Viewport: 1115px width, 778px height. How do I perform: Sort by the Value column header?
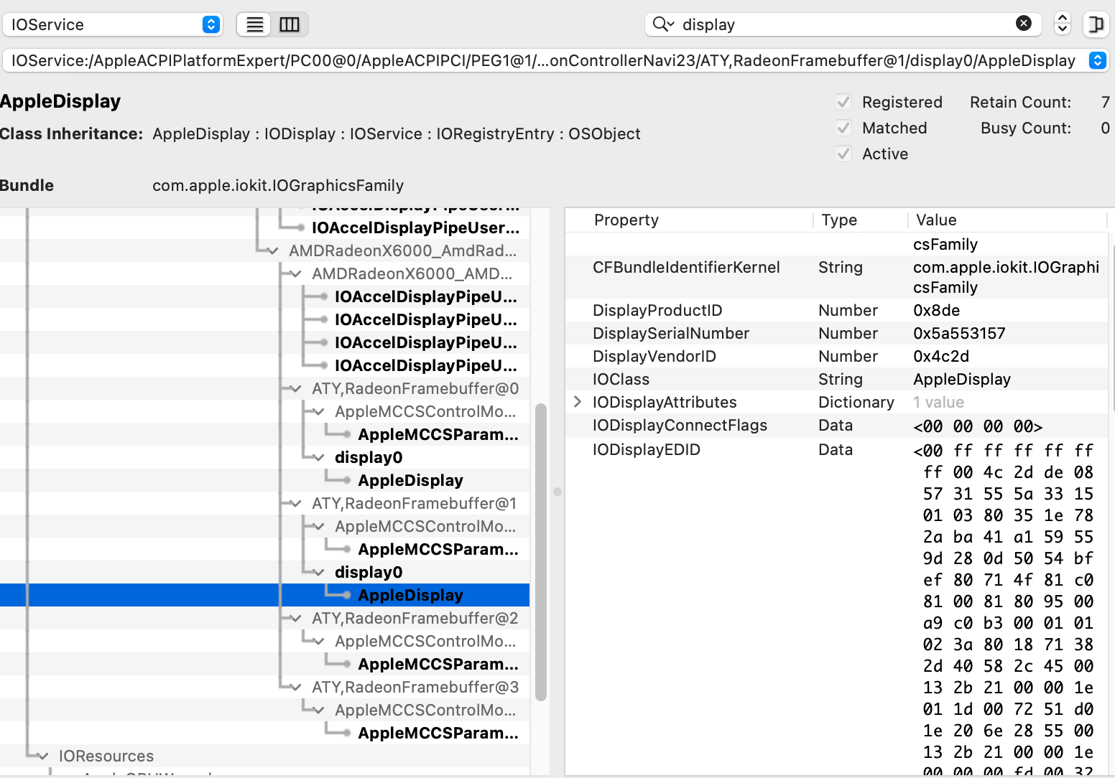pos(1007,220)
